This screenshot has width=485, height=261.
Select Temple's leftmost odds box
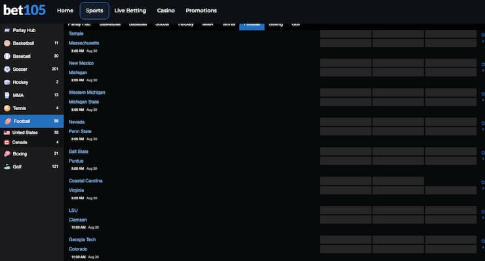tap(345, 34)
